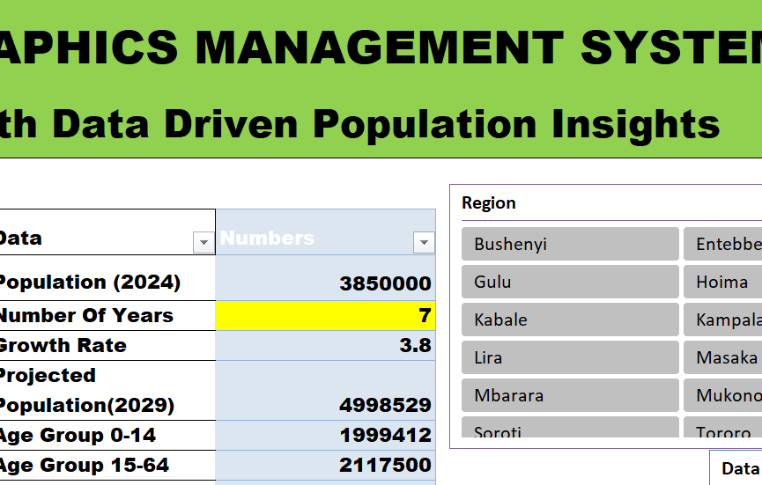Select the Population (2024) value 3850000 cell

[325, 283]
